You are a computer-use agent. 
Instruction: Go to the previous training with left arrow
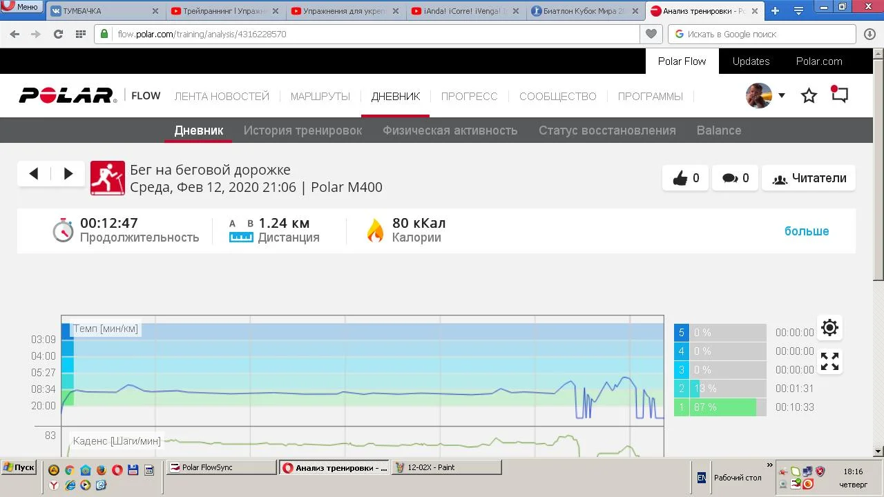[x=34, y=174]
